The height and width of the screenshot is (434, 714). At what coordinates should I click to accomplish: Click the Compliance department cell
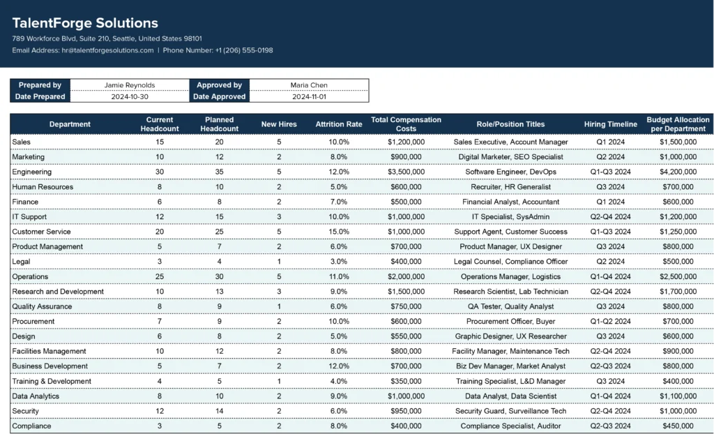(x=70, y=426)
